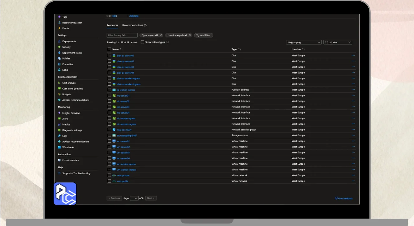Open the storagepgf8qh546f storage account link
This screenshot has width=414, height=226.
[127, 136]
